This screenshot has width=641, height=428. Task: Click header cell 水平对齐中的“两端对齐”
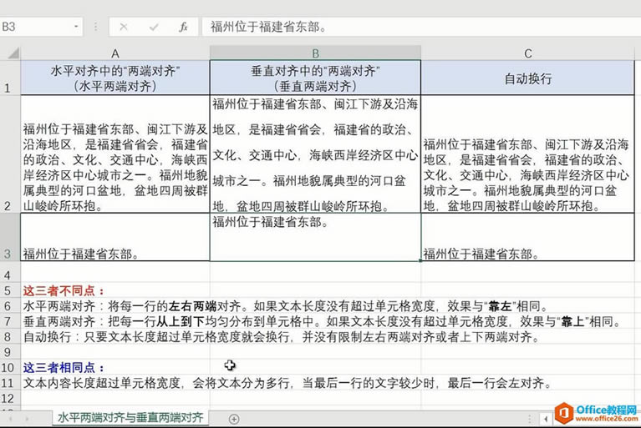click(x=115, y=78)
